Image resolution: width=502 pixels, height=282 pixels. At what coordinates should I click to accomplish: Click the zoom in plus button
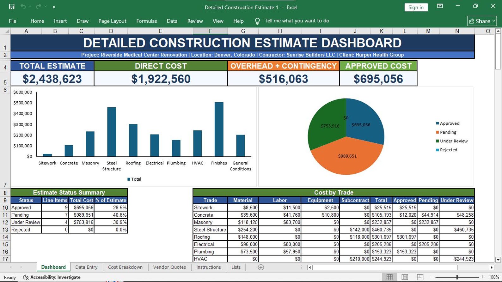click(482, 277)
